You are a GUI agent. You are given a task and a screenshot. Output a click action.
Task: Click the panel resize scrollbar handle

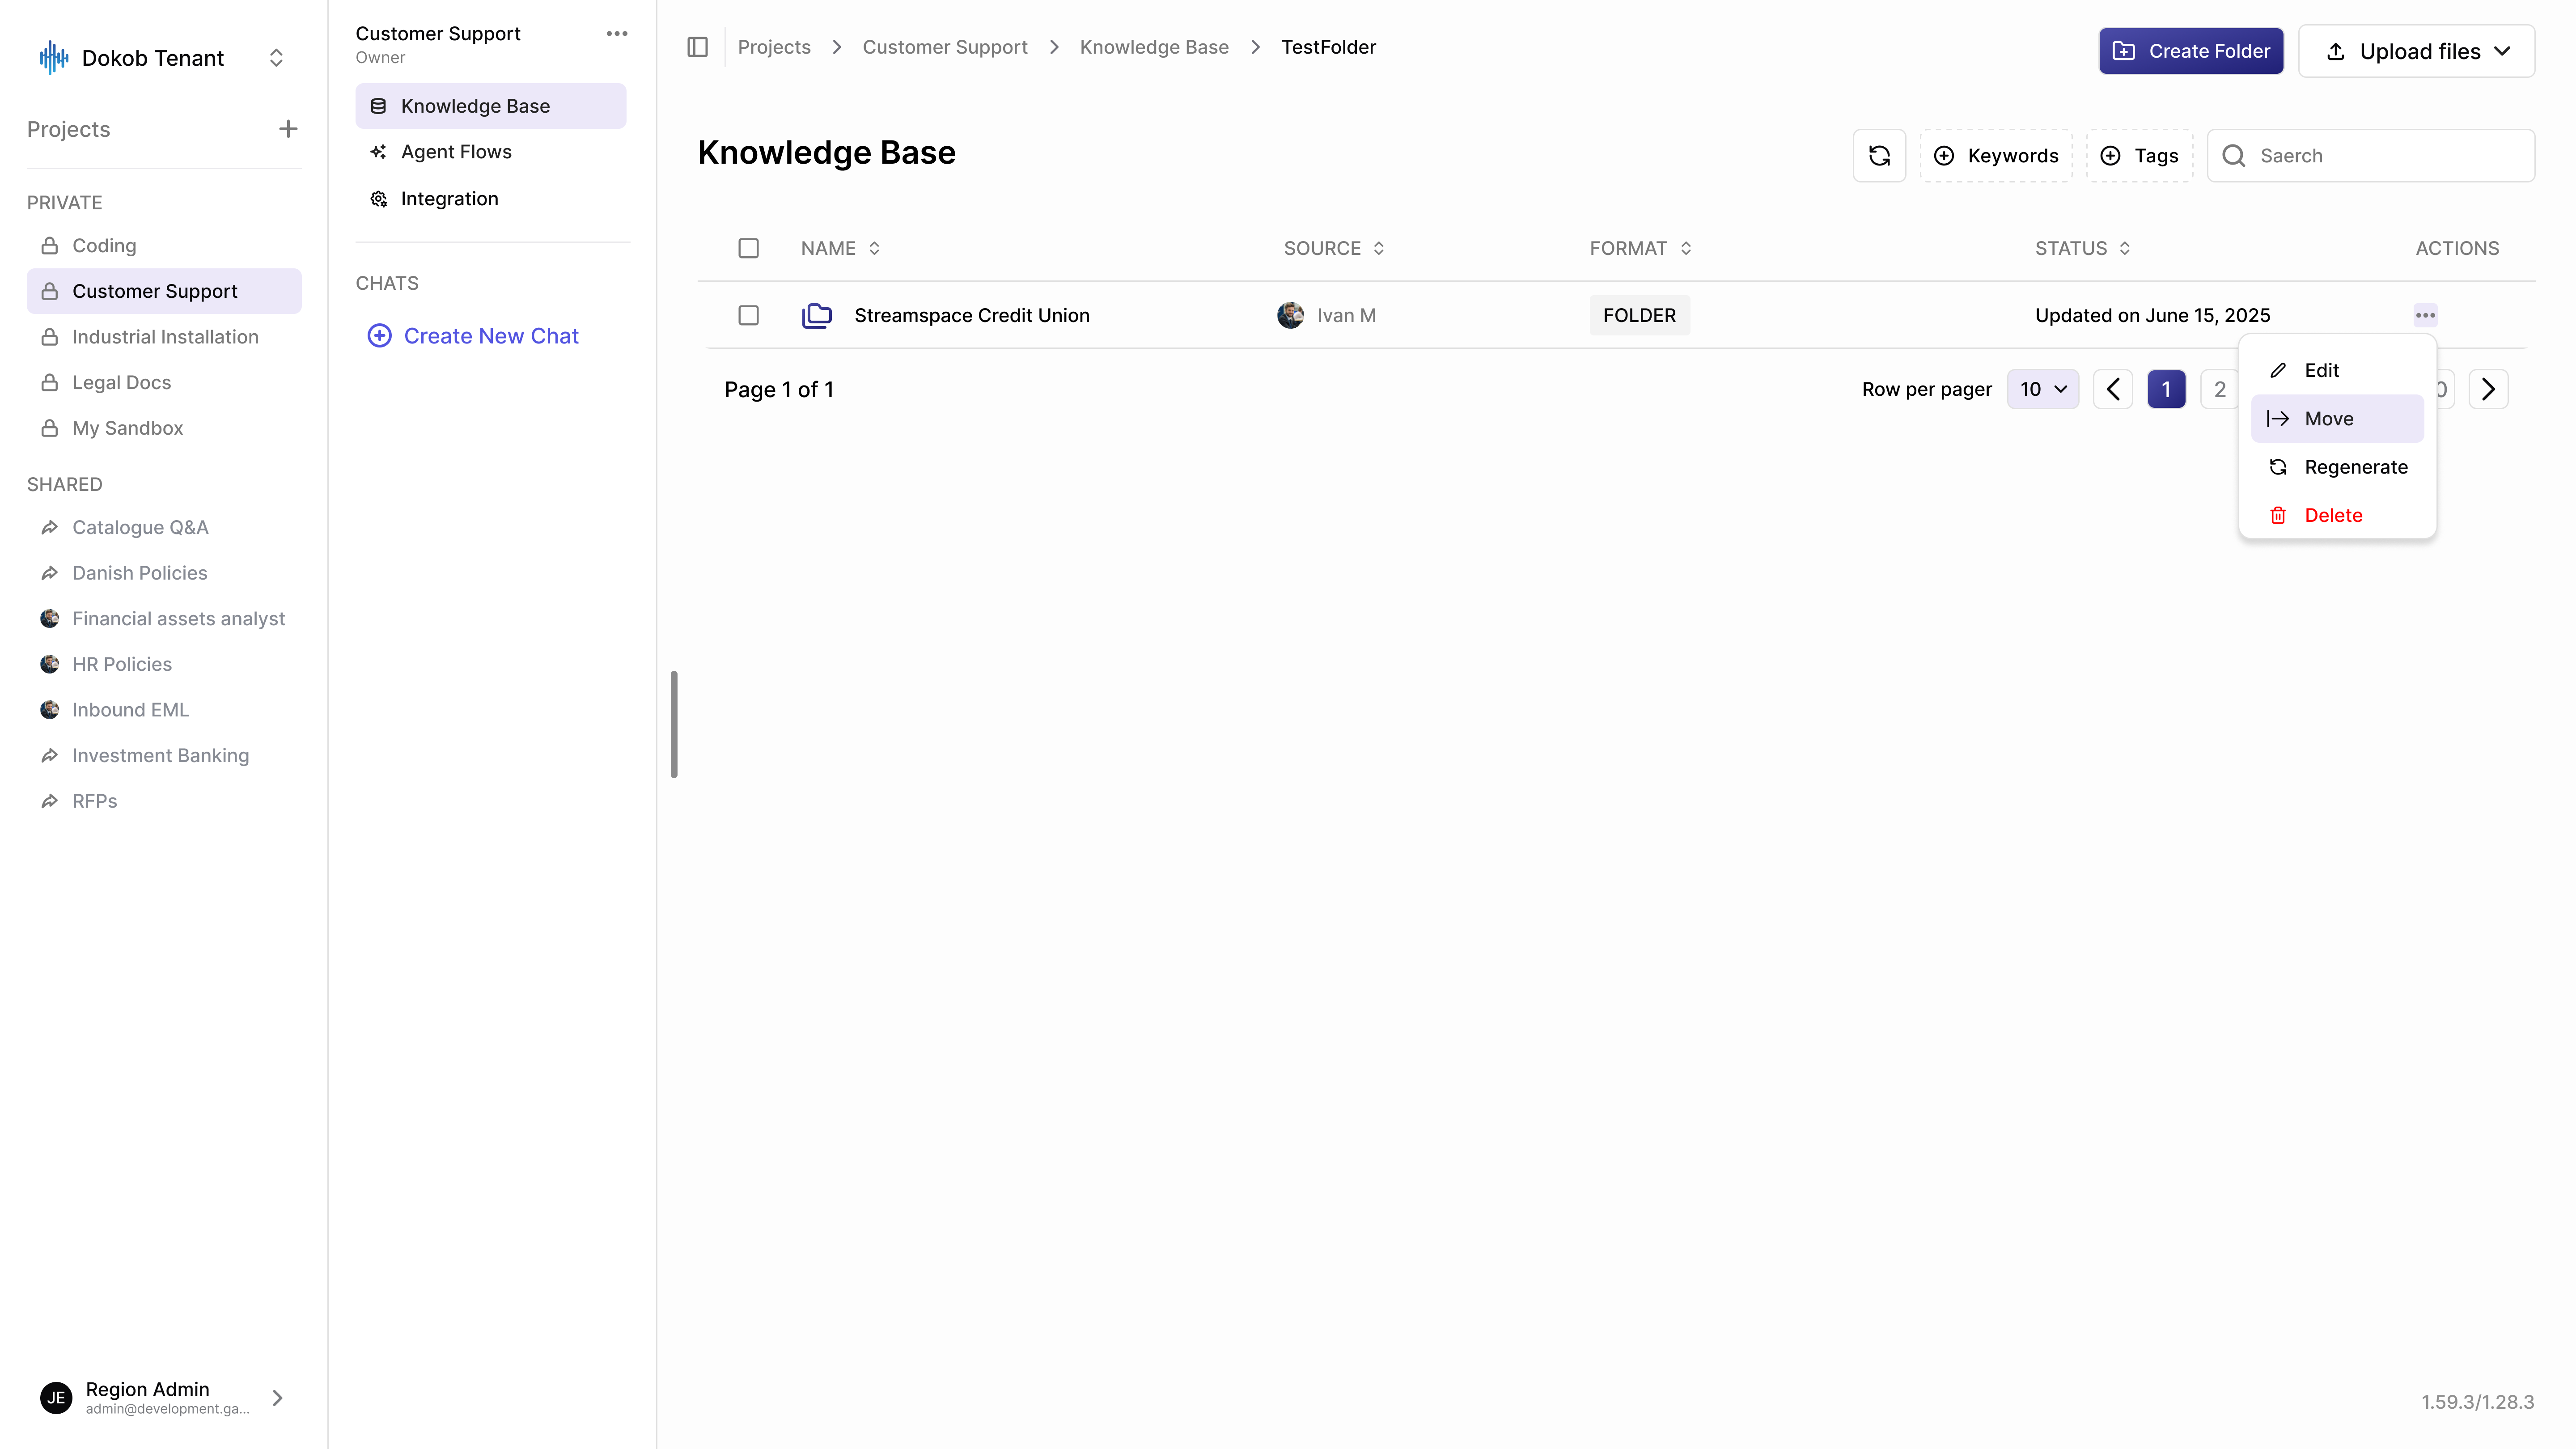(674, 724)
